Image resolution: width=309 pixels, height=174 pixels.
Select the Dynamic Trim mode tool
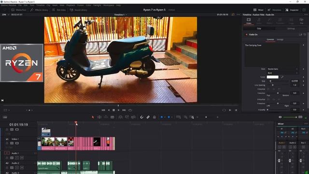pyautogui.click(x=106, y=117)
